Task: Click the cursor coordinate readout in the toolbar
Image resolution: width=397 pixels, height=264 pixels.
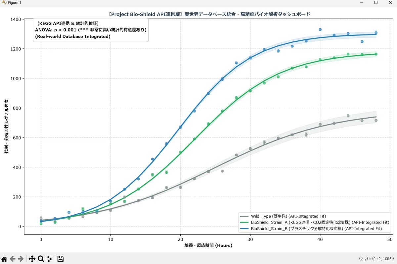Action: tap(376, 258)
